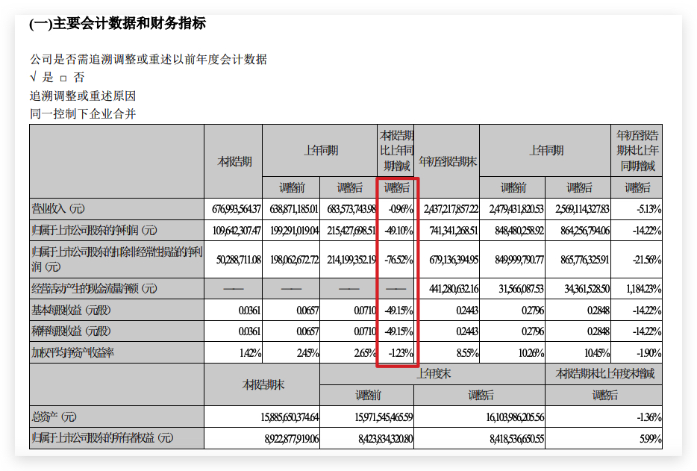Click the 5.99% cell
Viewport: 697px width, 471px height.
coord(650,439)
